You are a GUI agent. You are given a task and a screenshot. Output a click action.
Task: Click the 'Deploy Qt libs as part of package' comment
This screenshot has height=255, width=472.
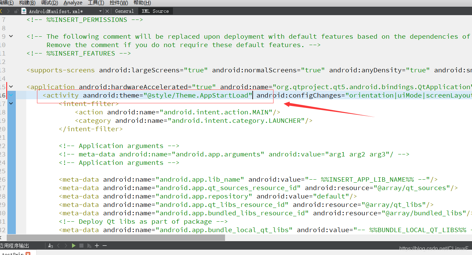point(143,221)
